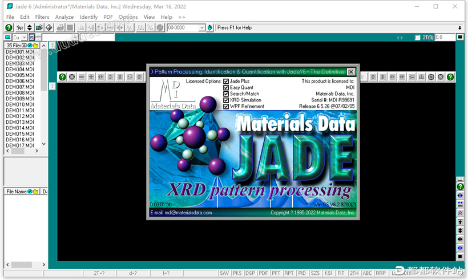This screenshot has height=280, width=468.
Task: Click green help icon on right plot toolbar
Action: [x=450, y=77]
